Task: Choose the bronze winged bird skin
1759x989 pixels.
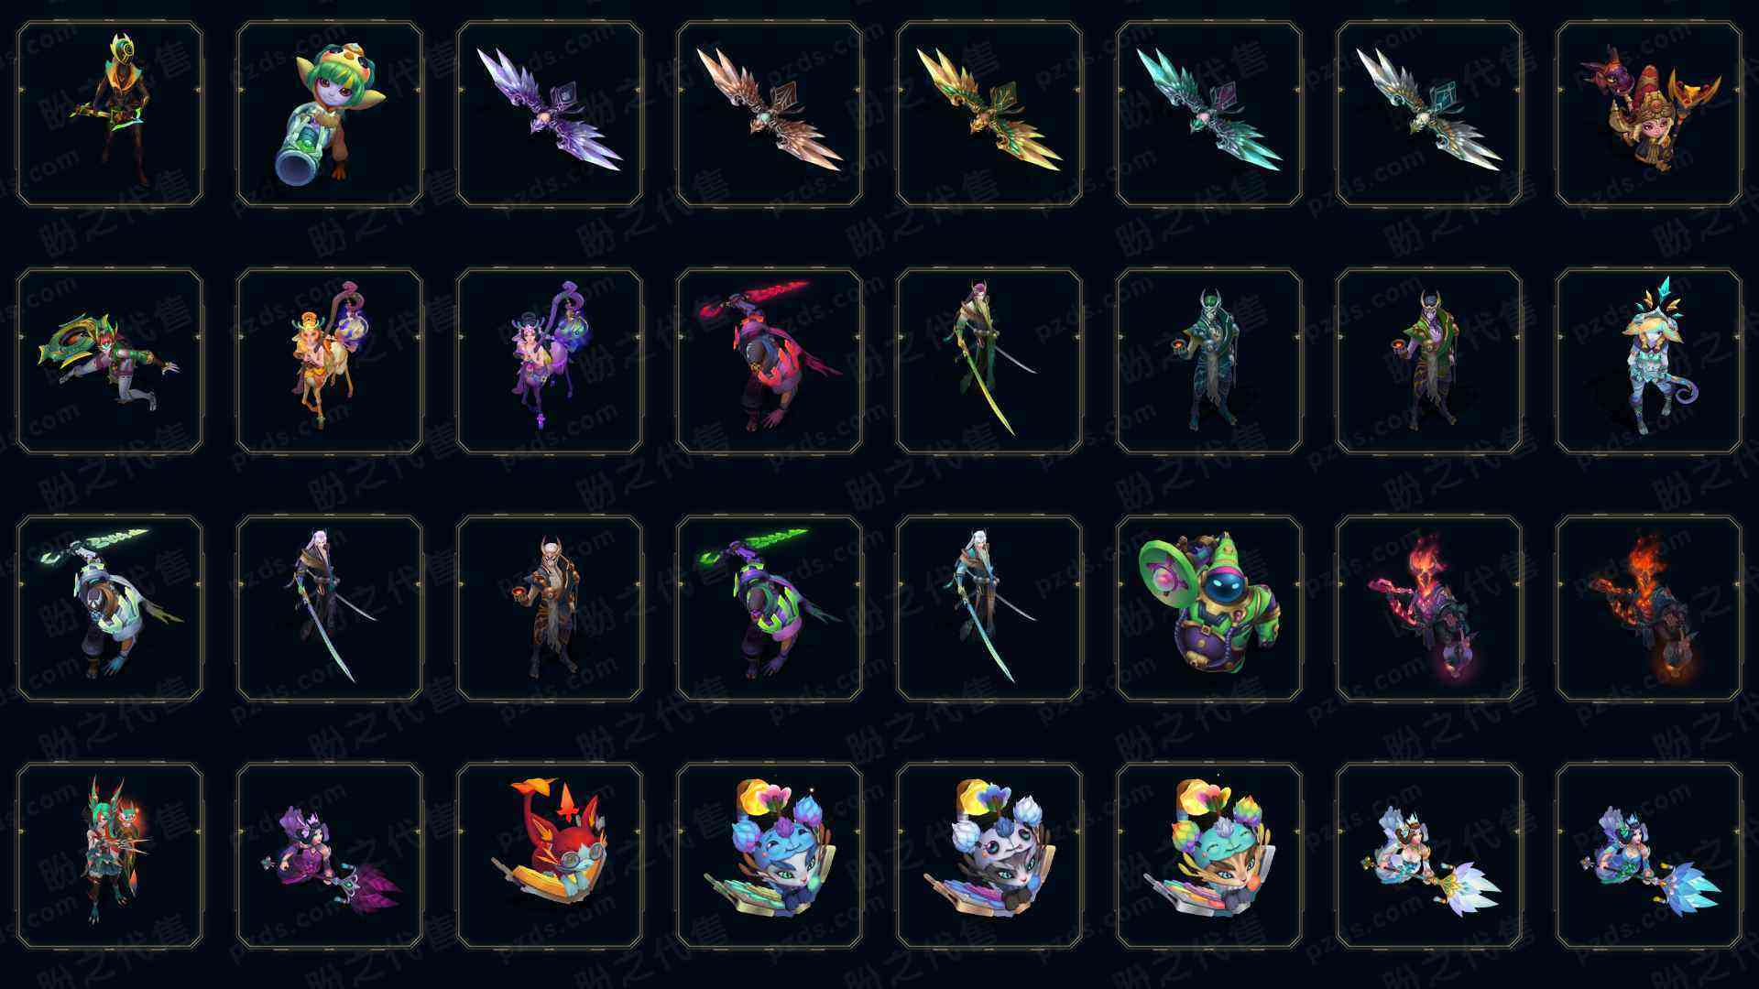Action: [770, 114]
